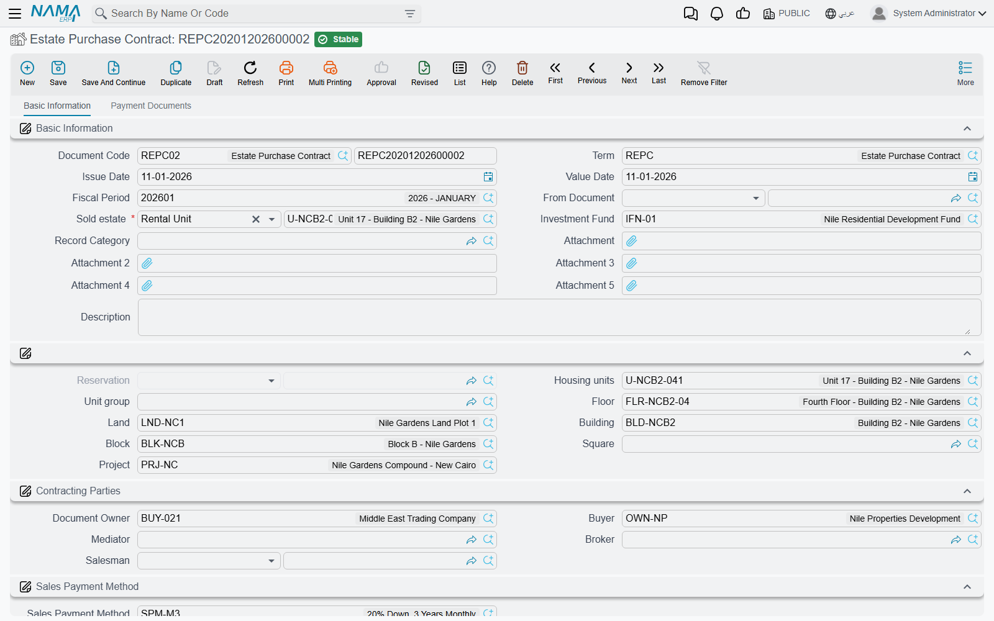Open the PUBLIC company selector

(787, 14)
